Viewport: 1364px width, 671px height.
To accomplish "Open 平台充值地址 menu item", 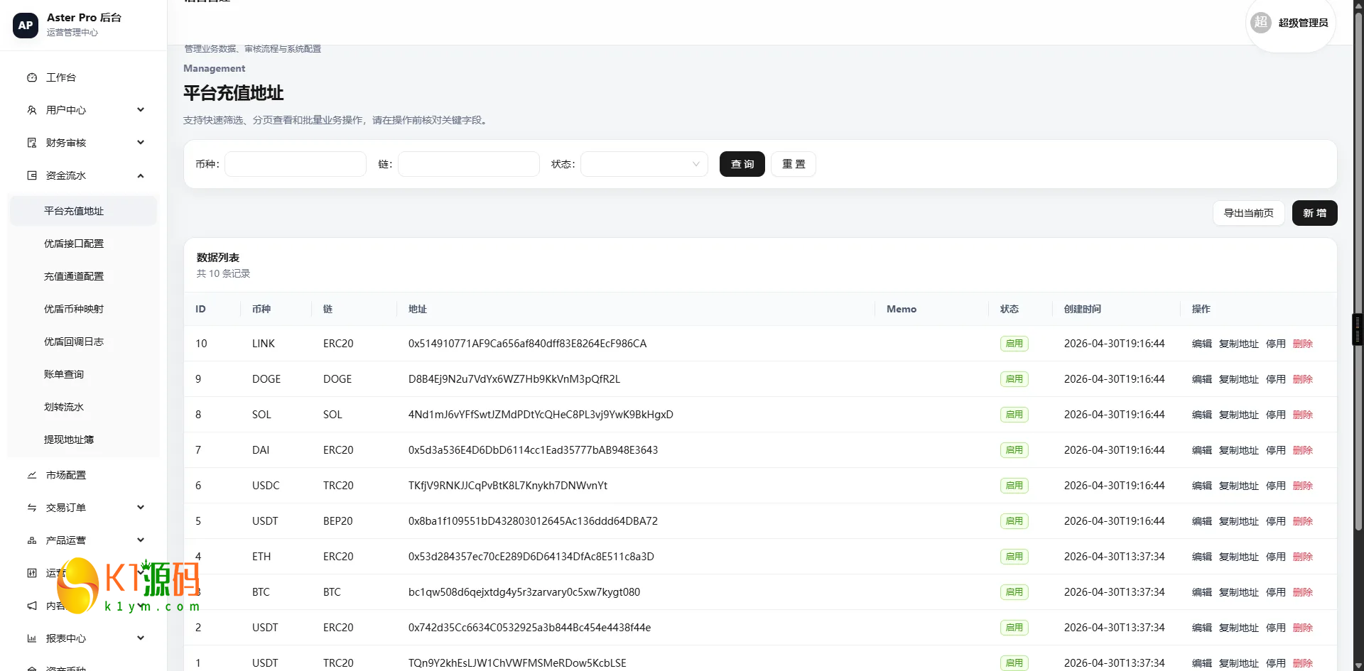I will tap(83, 211).
